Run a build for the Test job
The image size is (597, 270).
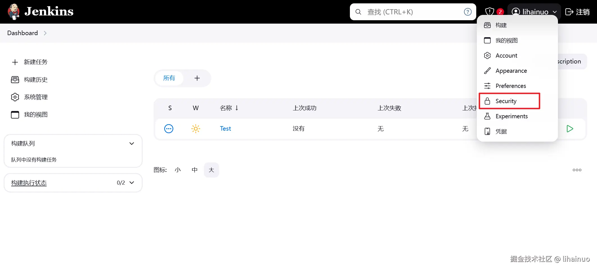pos(570,129)
